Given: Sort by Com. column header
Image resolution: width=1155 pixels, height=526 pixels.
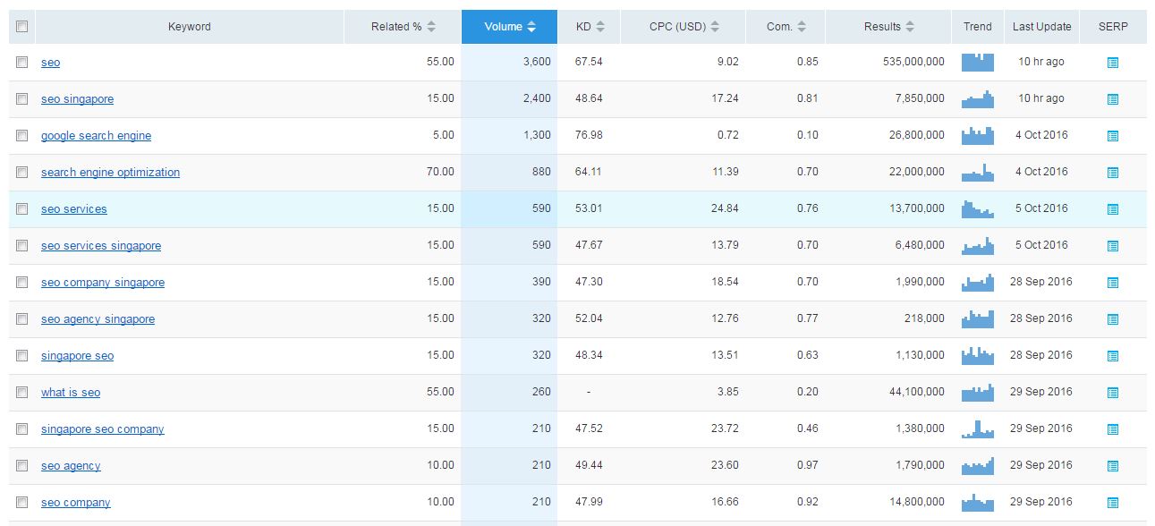Looking at the screenshot, I should [786, 27].
